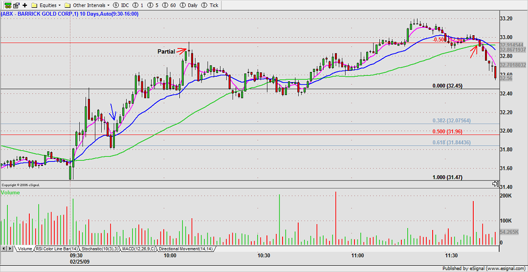Switch to the 1-minute interval button

(137, 5)
